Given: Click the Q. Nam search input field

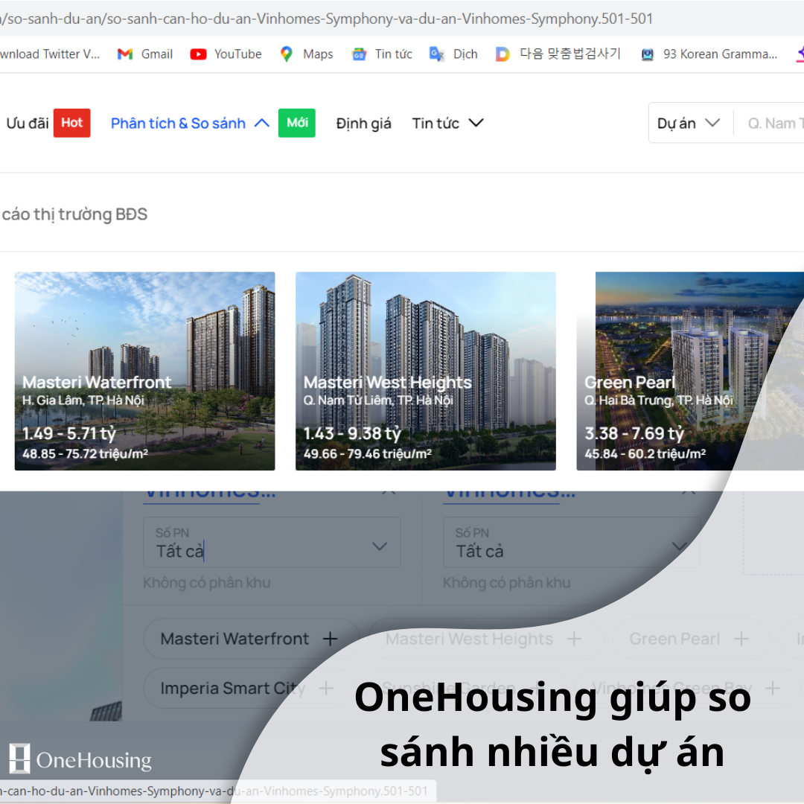Looking at the screenshot, I should (x=774, y=123).
